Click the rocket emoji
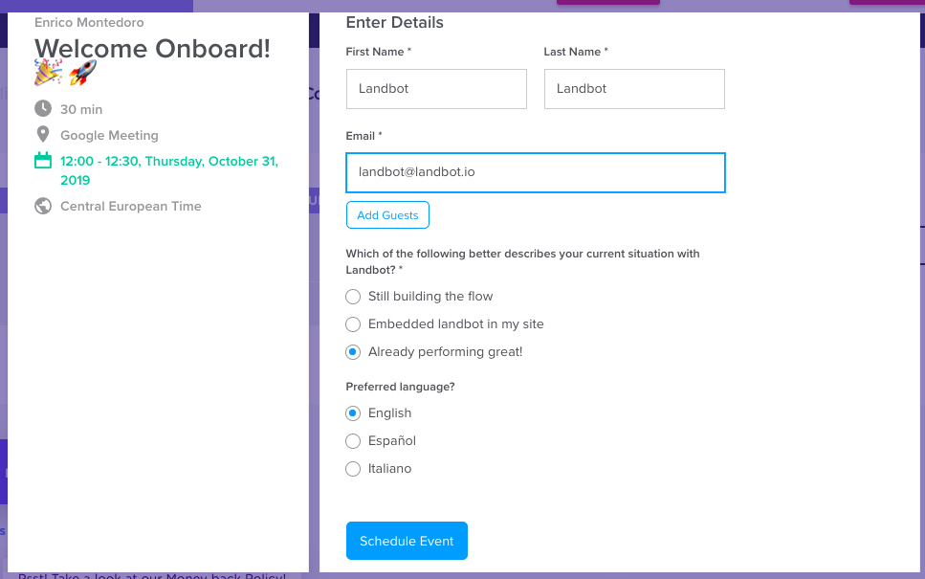The width and height of the screenshot is (925, 579). point(82,72)
